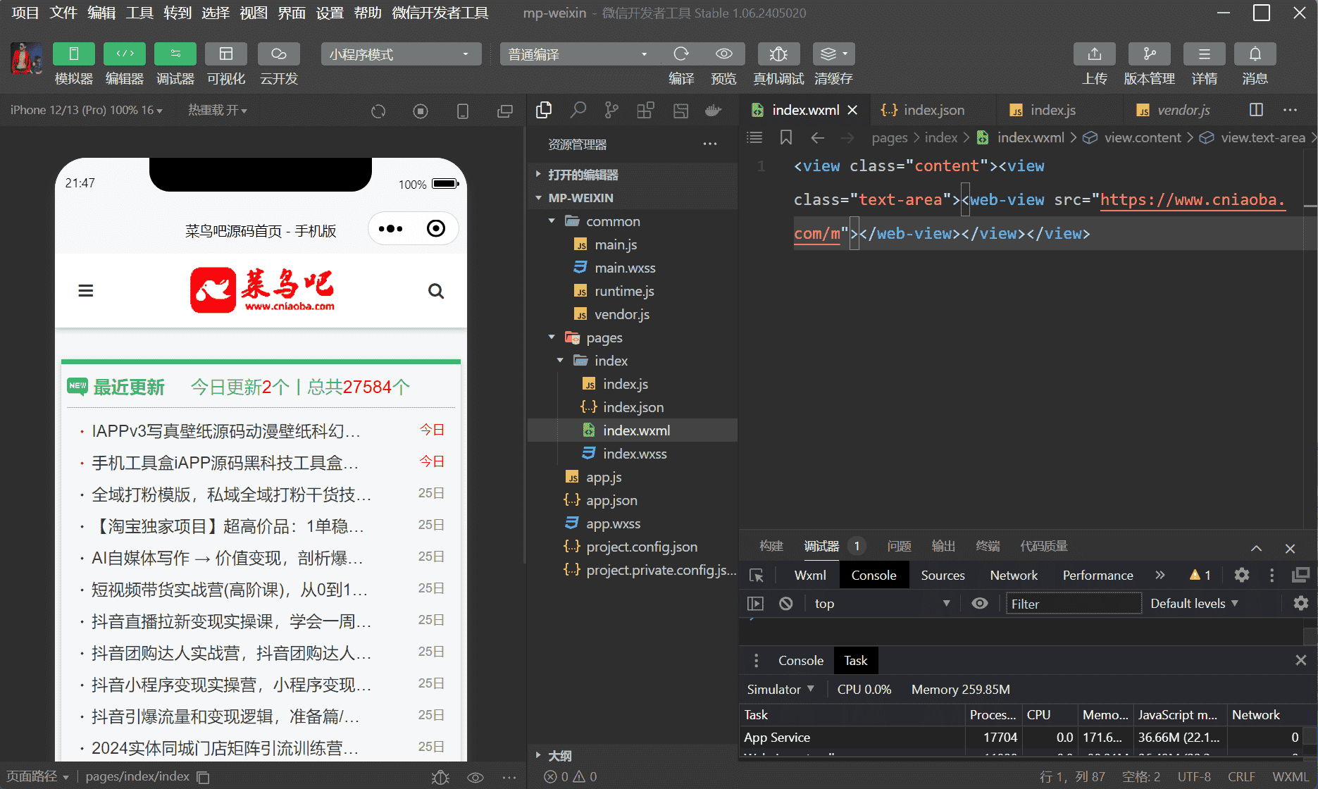1318x789 pixels.
Task: Toggle the Simulator panel button
Action: point(73,54)
